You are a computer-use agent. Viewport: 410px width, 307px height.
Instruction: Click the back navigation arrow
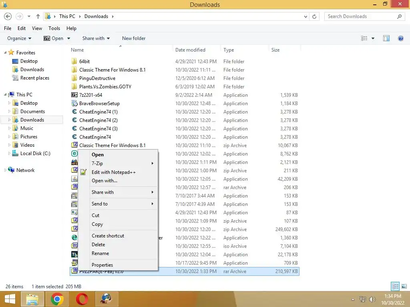click(x=8, y=16)
